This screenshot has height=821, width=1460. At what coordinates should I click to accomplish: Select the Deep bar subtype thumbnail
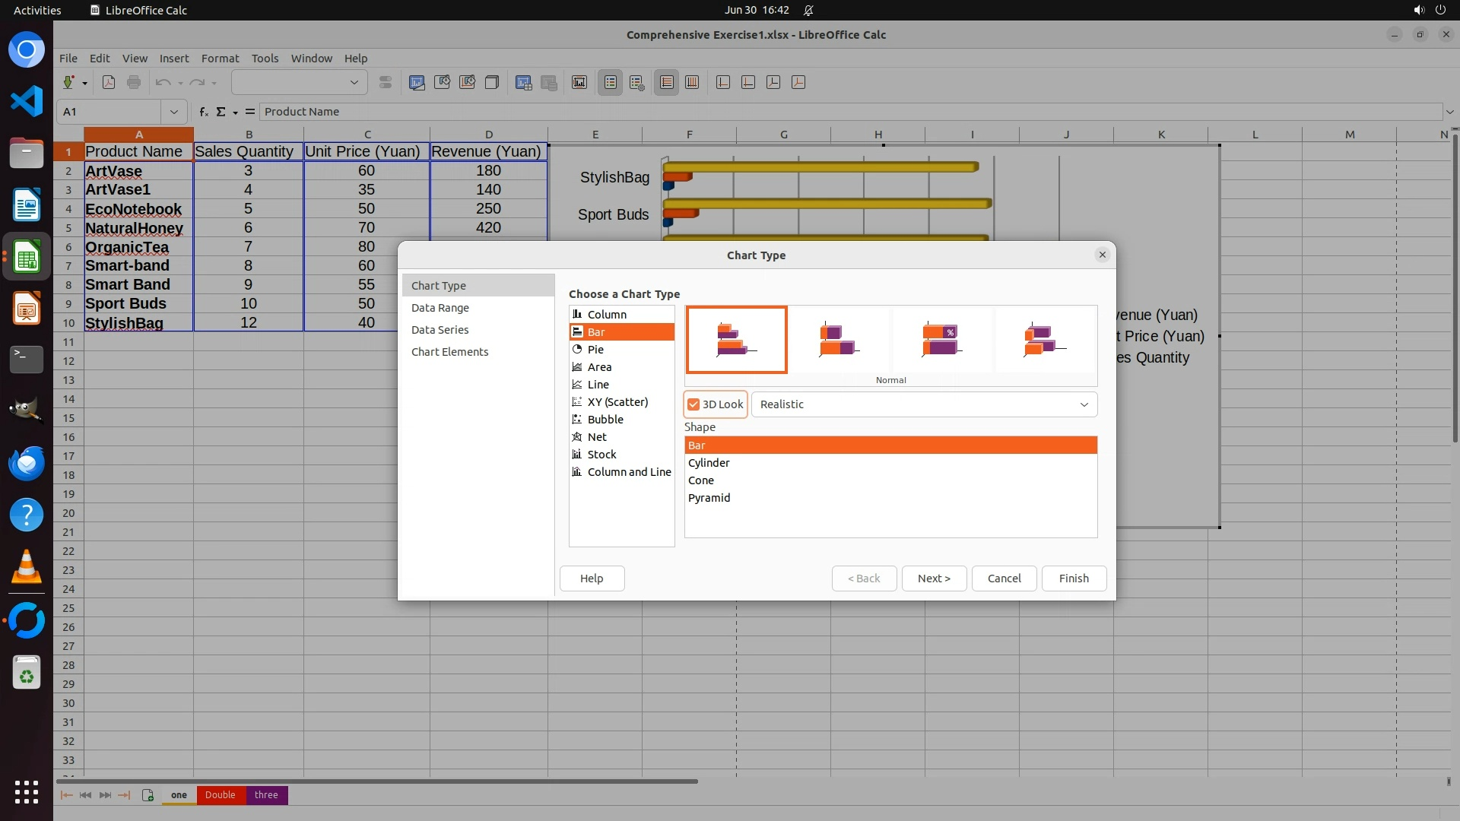click(1045, 340)
